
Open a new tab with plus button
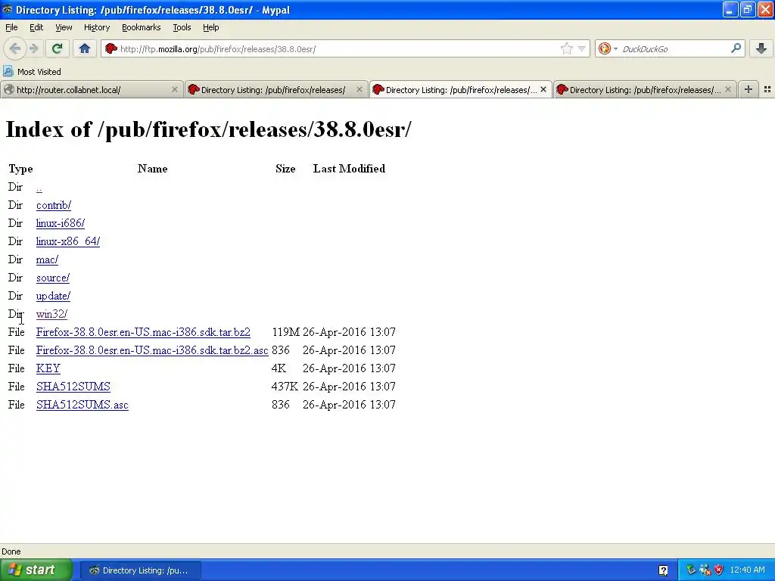[x=749, y=89]
